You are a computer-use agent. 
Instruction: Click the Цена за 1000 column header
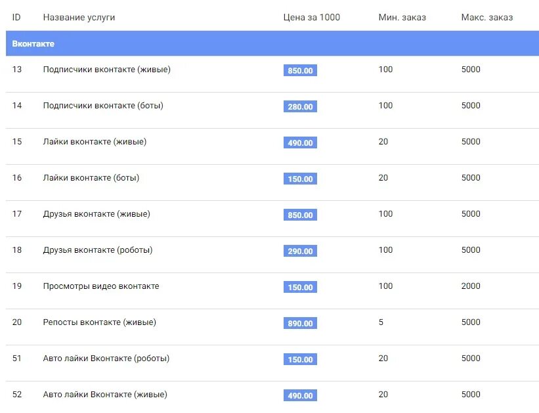point(311,17)
